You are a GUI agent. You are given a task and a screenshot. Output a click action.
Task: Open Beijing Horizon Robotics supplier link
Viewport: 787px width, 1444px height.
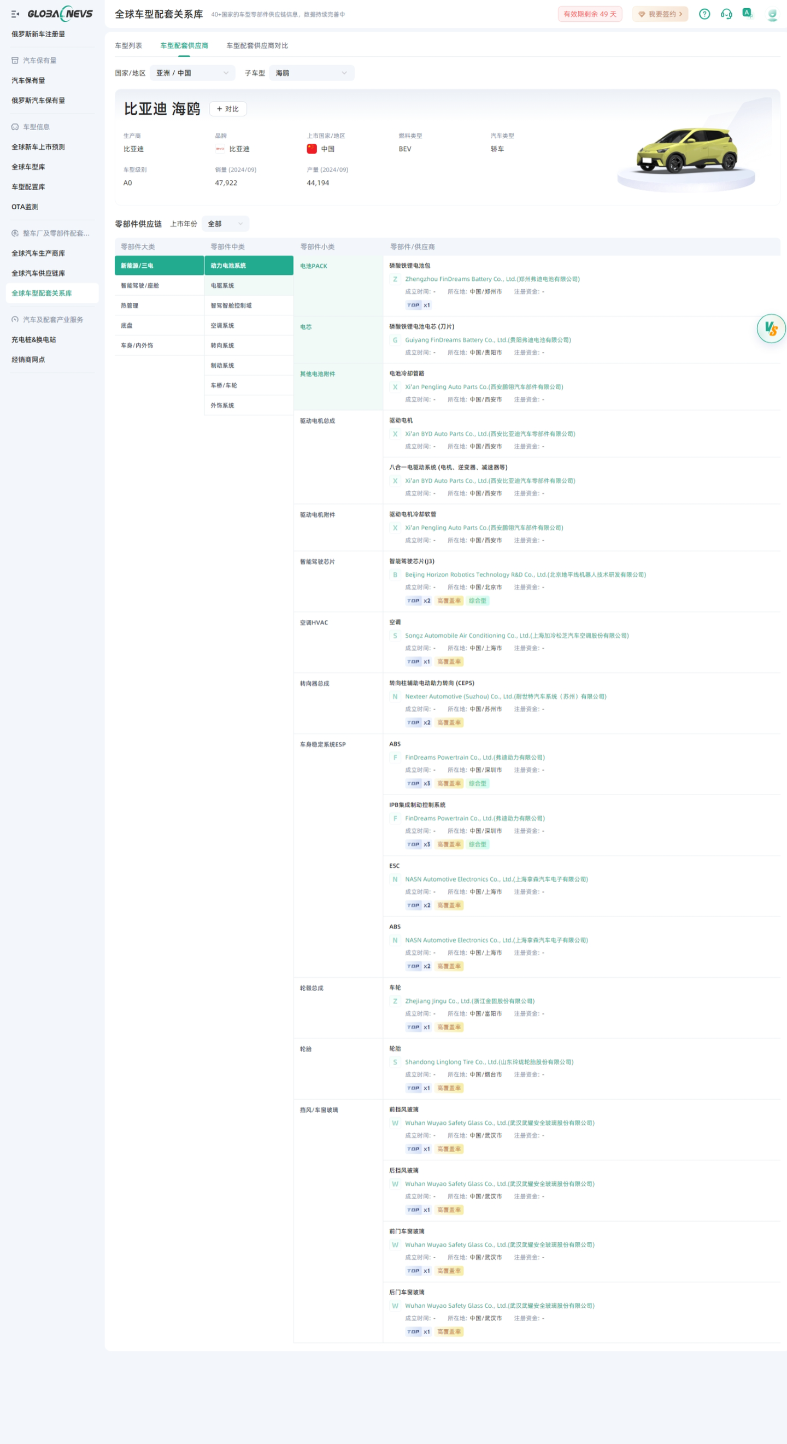tap(525, 575)
